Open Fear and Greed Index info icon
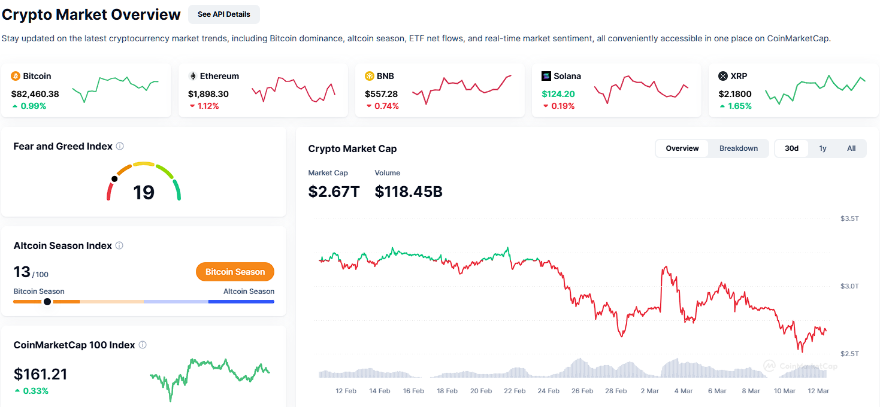The width and height of the screenshot is (880, 407). coord(120,146)
